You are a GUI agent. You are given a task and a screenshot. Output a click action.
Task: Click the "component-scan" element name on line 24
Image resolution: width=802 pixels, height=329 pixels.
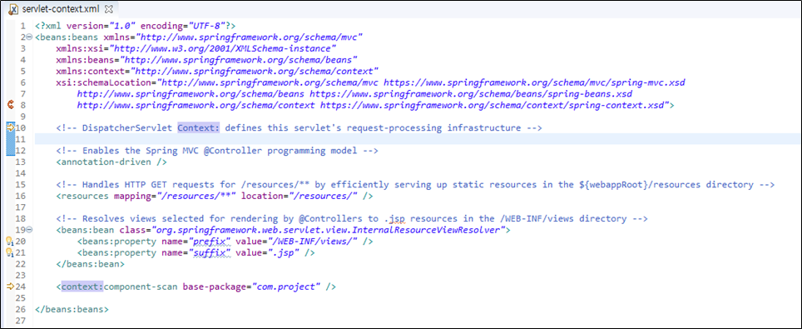tap(141, 287)
